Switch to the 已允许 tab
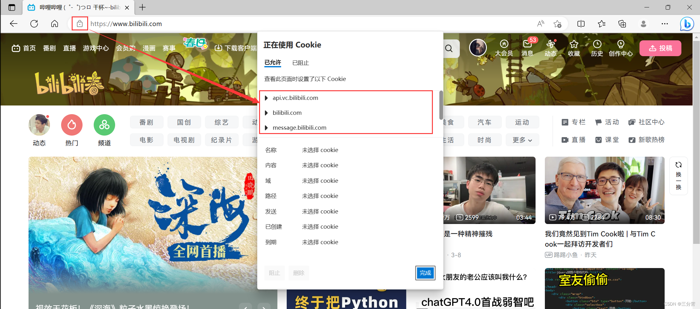This screenshot has height=309, width=700. 273,63
